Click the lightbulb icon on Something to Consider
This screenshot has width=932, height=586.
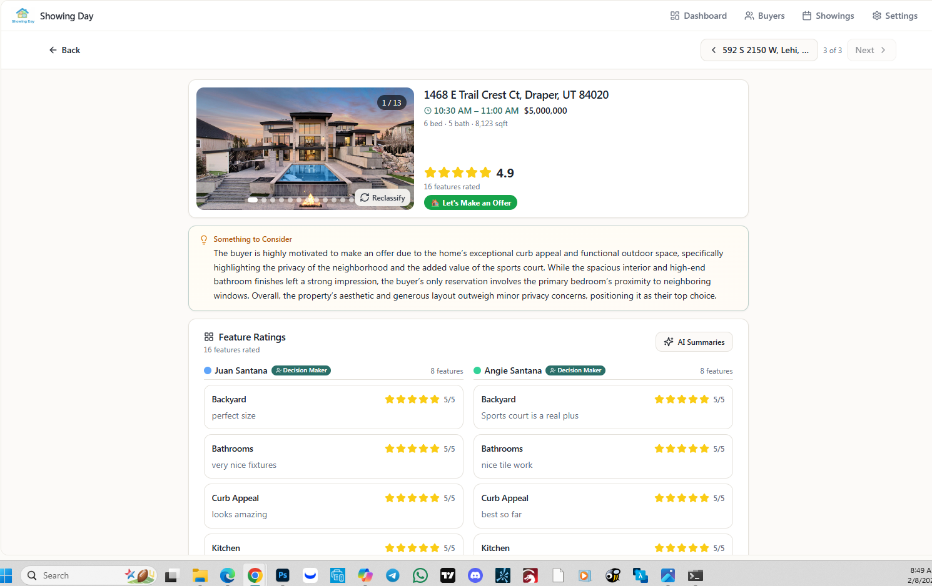[203, 239]
